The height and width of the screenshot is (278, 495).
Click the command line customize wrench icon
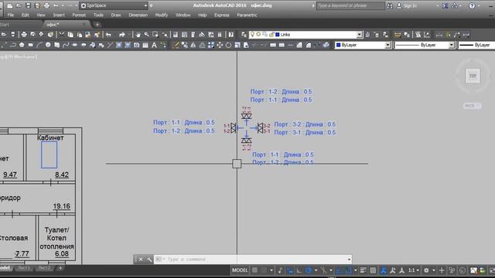(149, 259)
